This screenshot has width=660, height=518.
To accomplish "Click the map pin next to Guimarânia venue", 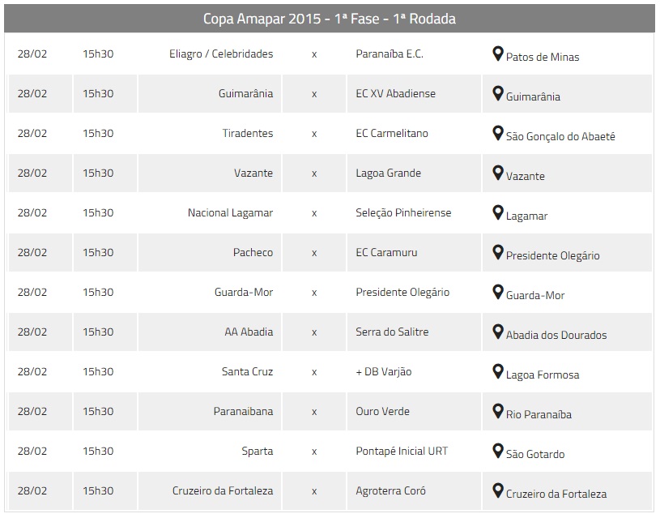I will [498, 93].
